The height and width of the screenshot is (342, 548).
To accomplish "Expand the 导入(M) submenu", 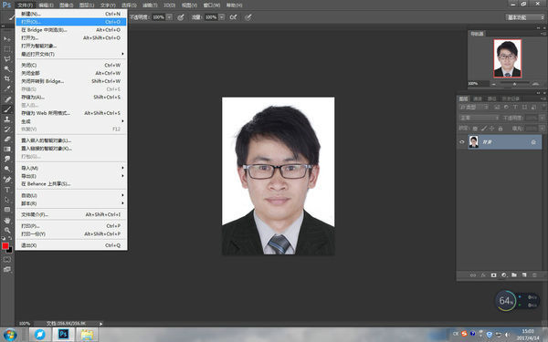I will click(x=71, y=168).
